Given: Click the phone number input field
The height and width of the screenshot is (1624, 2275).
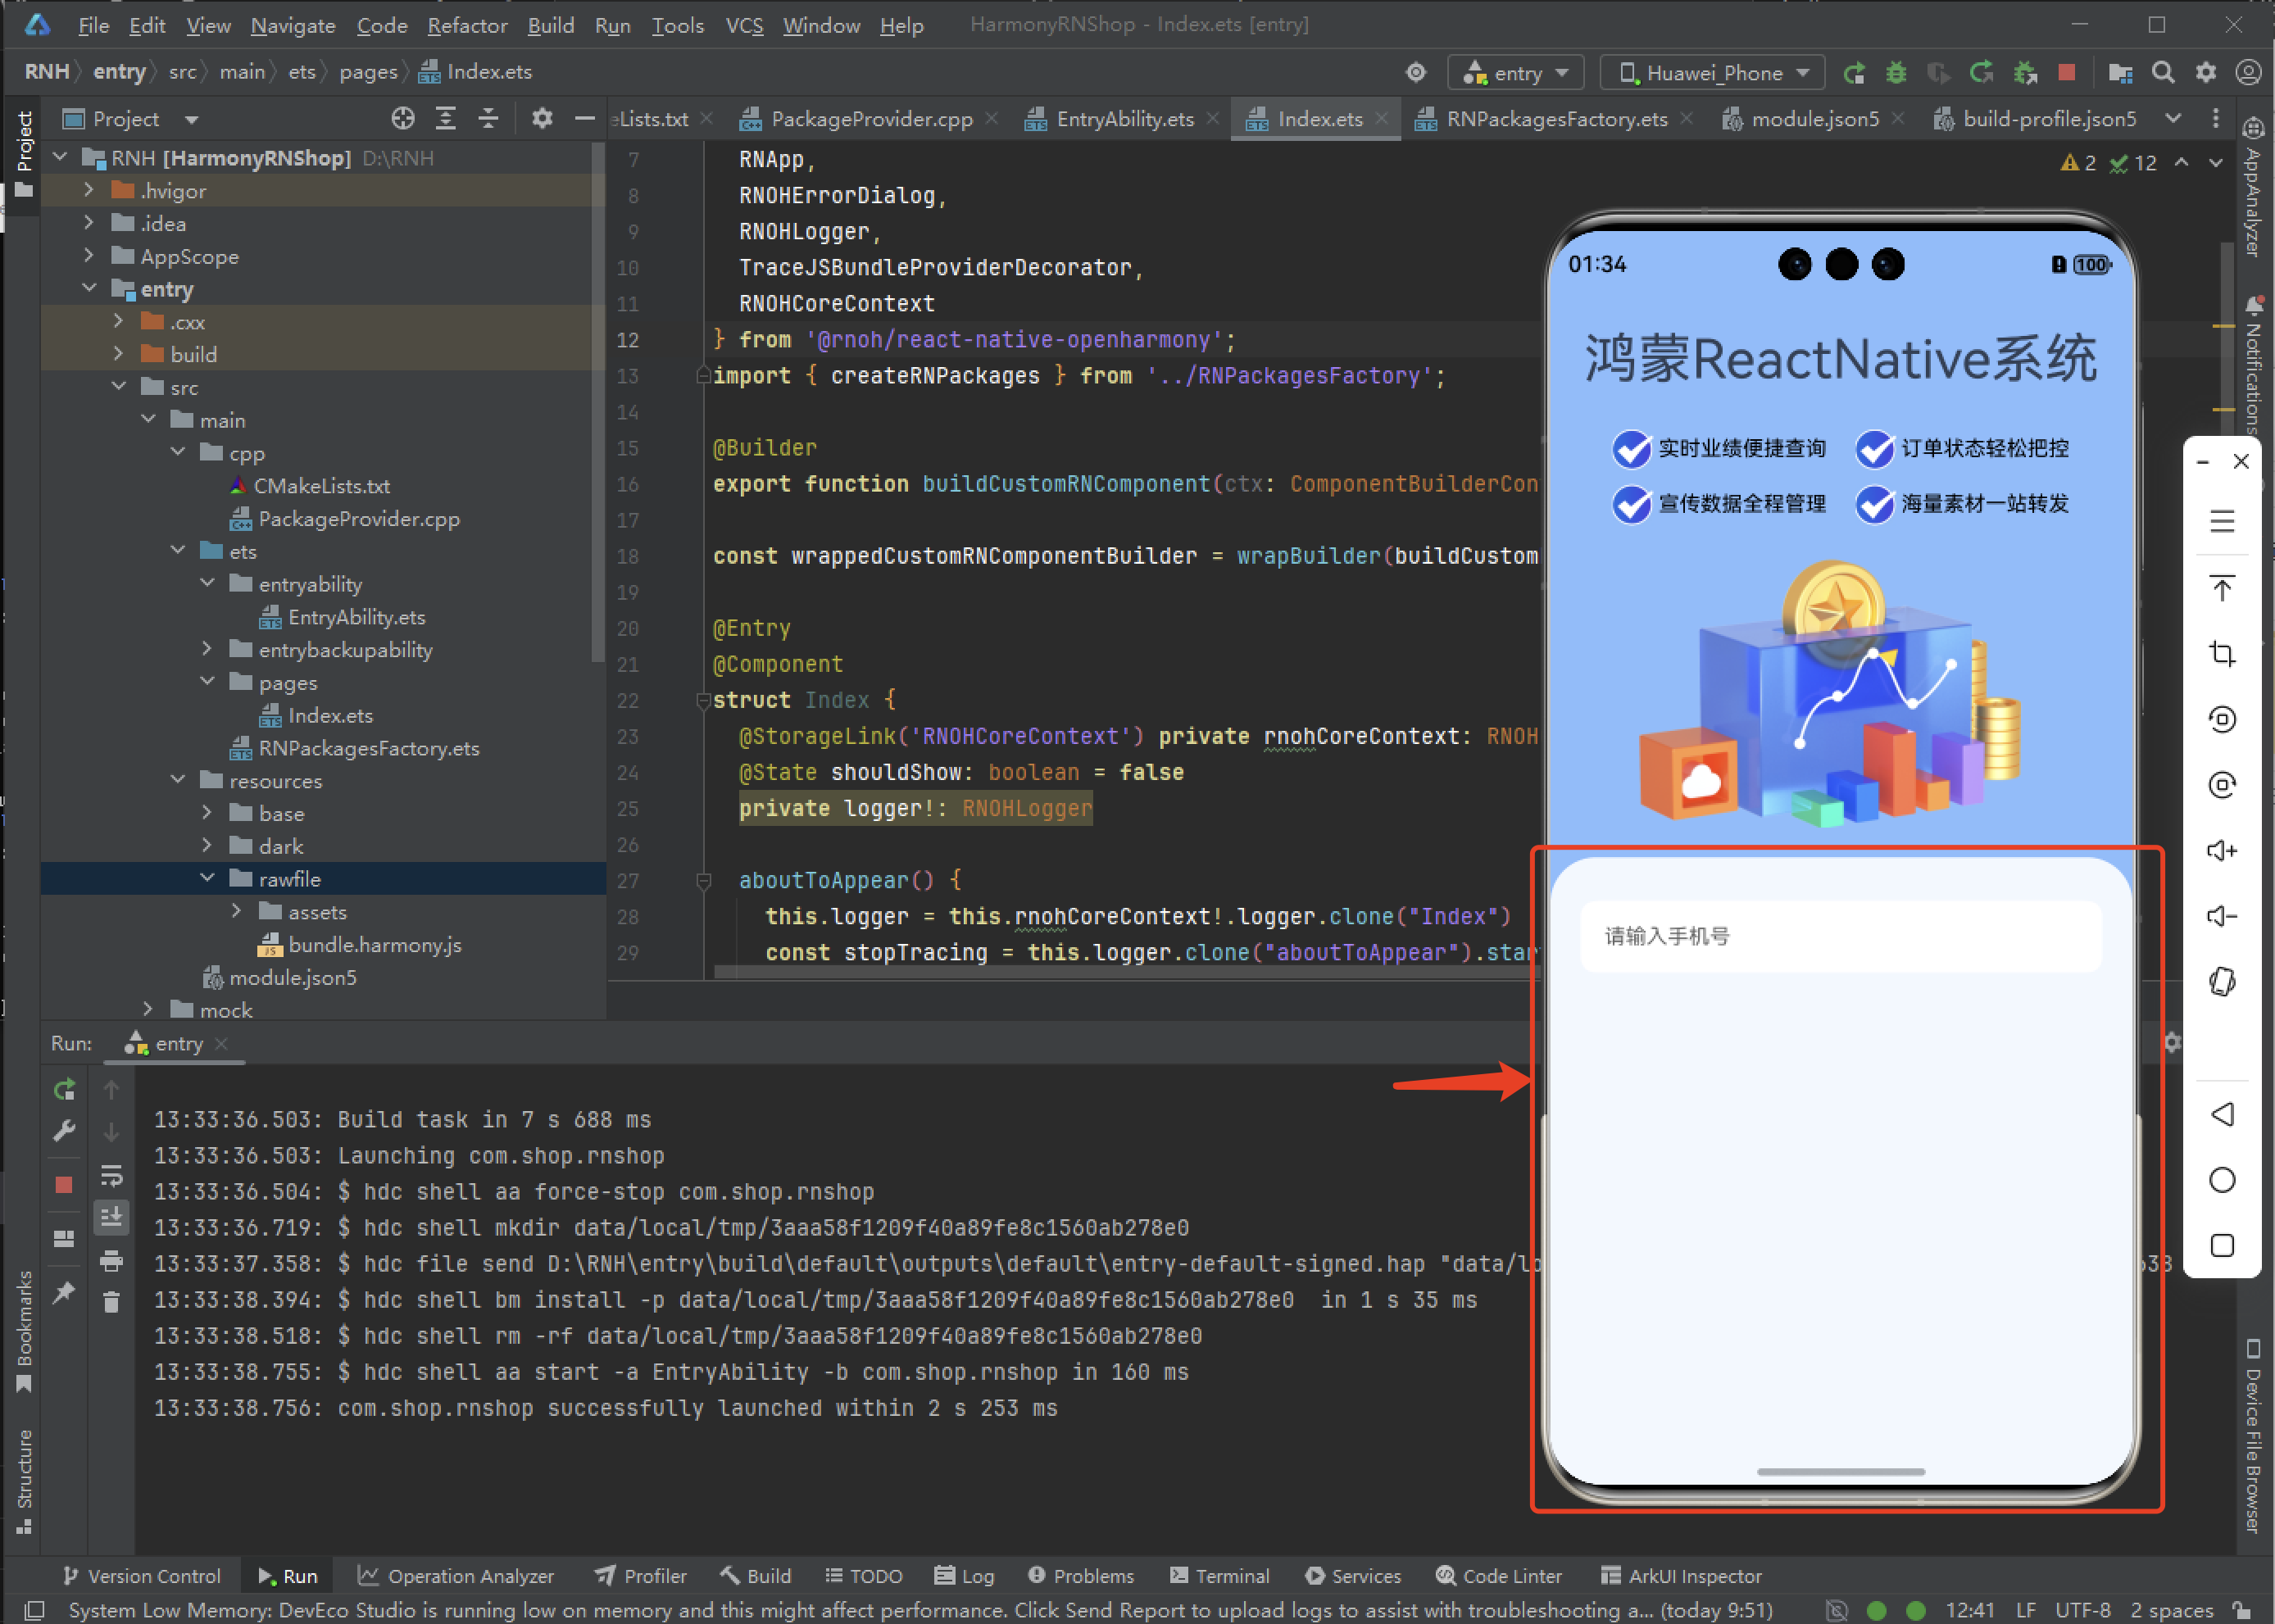Looking at the screenshot, I should 1840,936.
